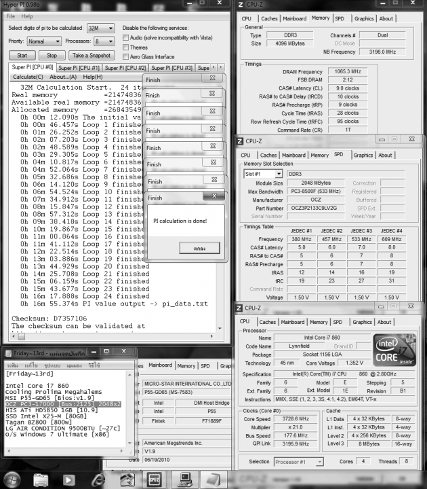Click Take a Snapshot button

click(91, 56)
